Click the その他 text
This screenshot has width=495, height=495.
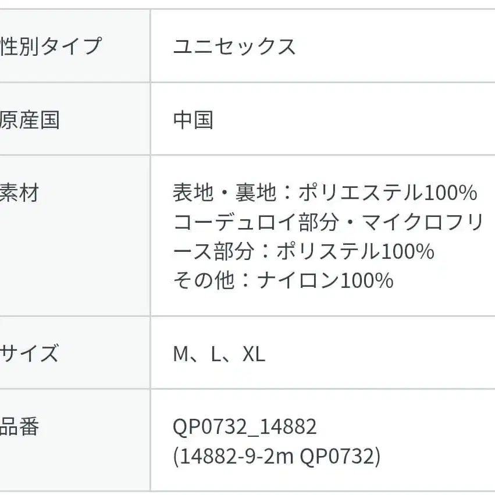pos(203,281)
